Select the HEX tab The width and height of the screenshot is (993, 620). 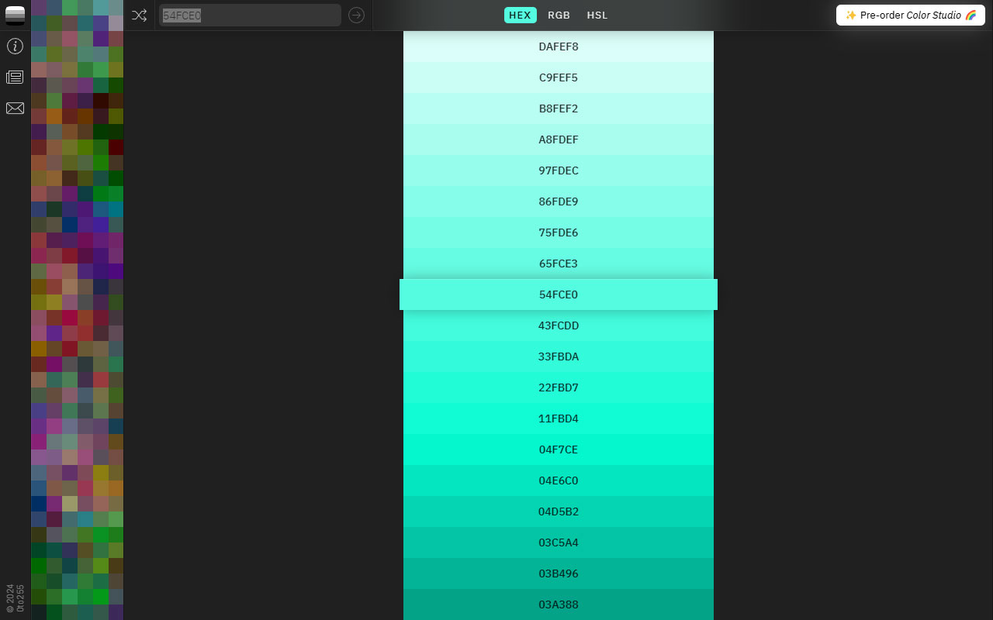(520, 15)
